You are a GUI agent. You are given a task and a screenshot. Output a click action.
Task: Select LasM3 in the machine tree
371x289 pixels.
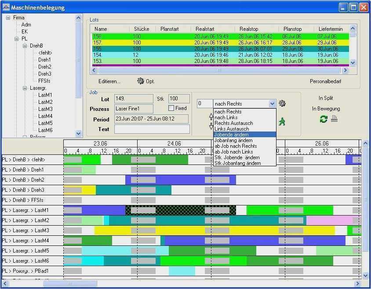pos(45,109)
